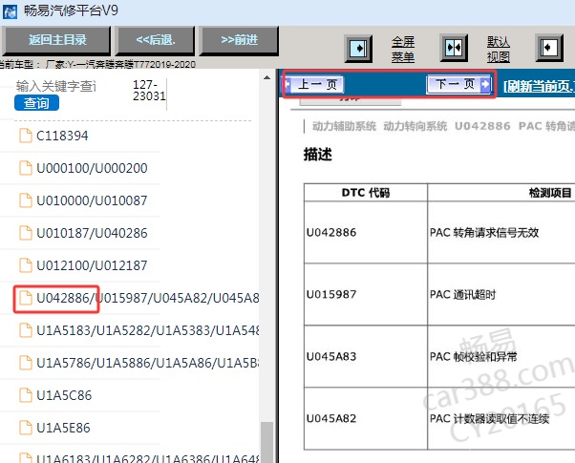This screenshot has height=463, width=575.
Task: Click the DTC 代码 column header
Action: point(366,193)
